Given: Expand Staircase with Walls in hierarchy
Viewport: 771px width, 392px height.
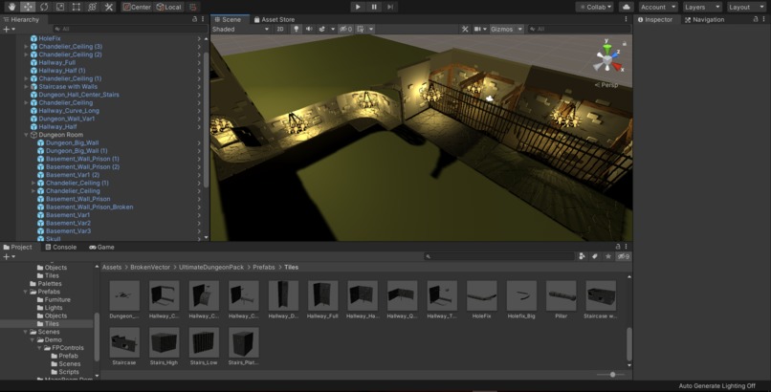Looking at the screenshot, I should coord(26,86).
